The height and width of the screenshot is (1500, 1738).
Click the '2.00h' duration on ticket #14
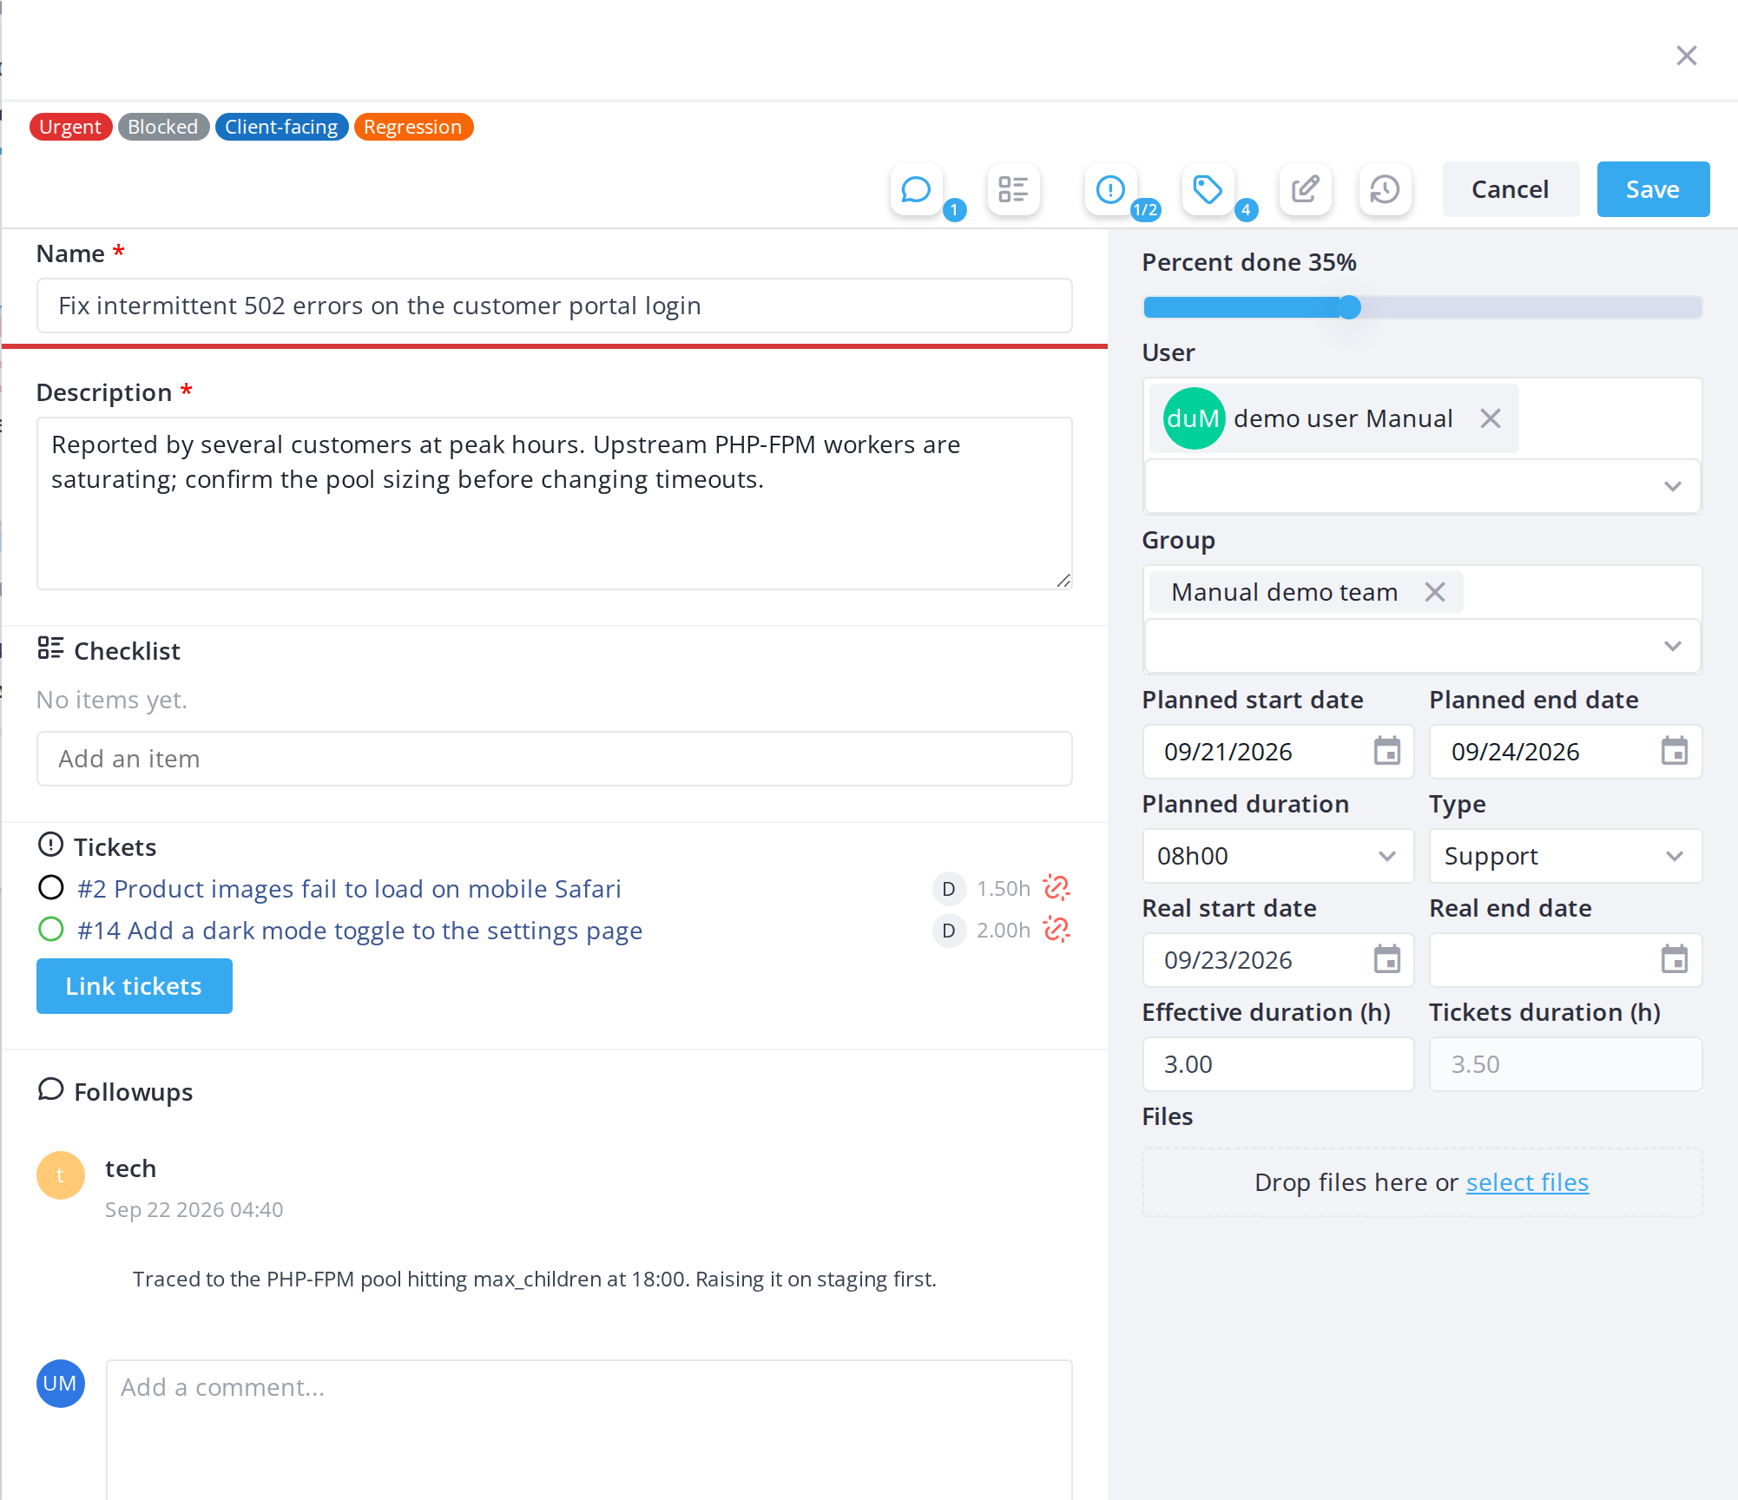[x=1003, y=931]
